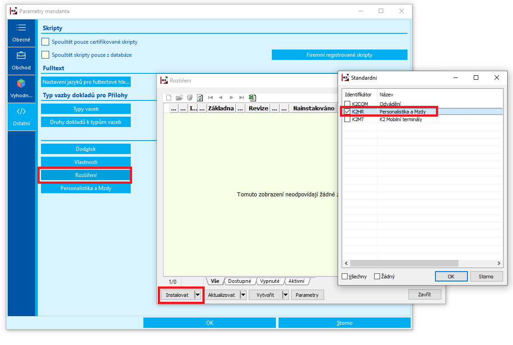This screenshot has height=345, width=513.
Task: Click the K2 logo in Rozšíření title bar
Action: [x=164, y=80]
